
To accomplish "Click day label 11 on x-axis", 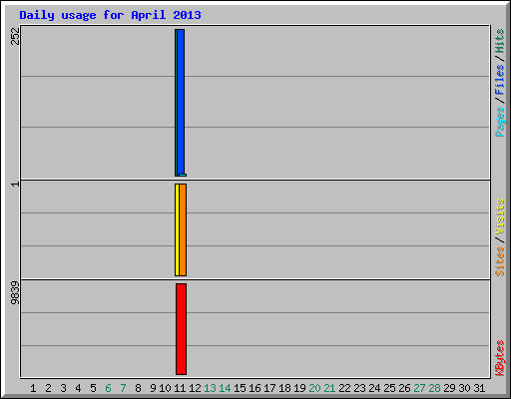I will click(x=180, y=388).
